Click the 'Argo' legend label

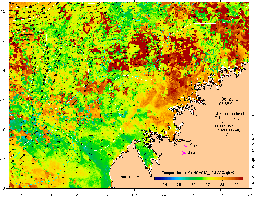coord(194,145)
